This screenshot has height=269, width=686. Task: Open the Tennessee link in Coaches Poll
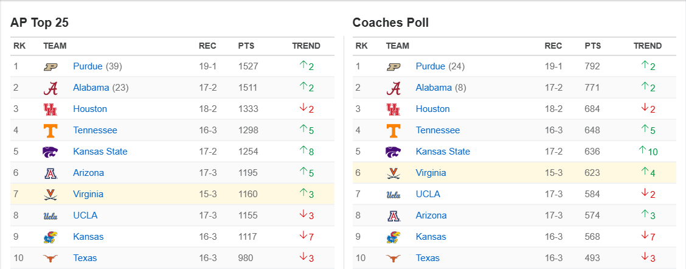(438, 130)
